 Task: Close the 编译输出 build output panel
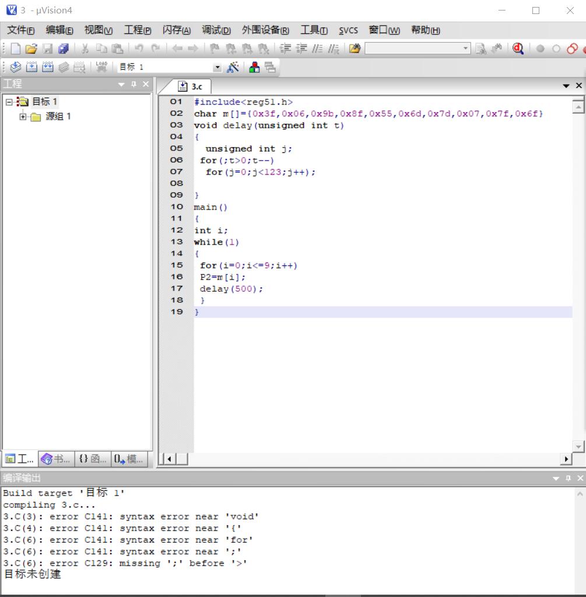tap(580, 478)
